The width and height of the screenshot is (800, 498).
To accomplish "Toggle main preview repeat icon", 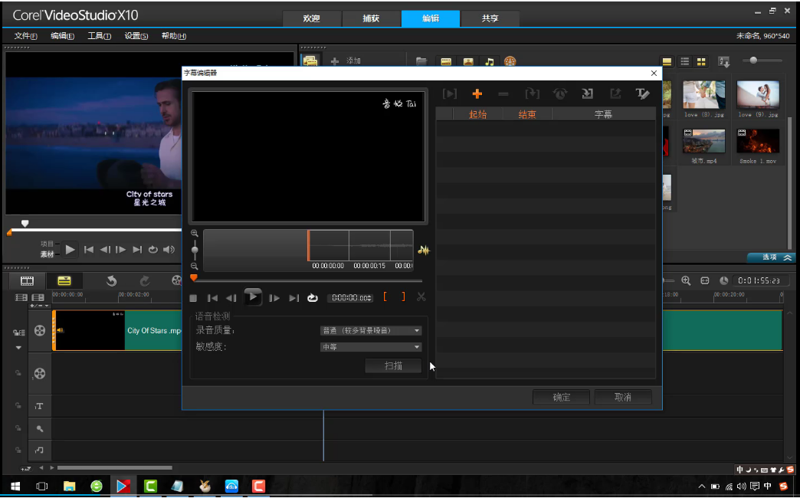I will 152,250.
